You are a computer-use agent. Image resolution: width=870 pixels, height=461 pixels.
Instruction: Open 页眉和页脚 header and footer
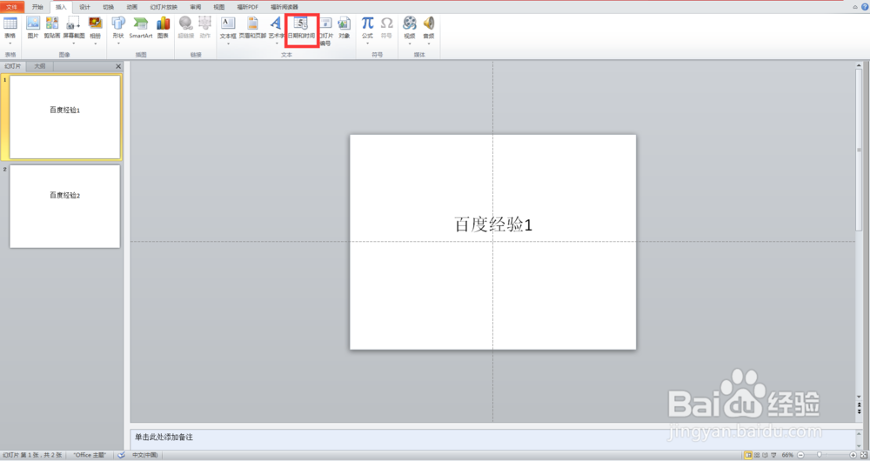tap(252, 23)
